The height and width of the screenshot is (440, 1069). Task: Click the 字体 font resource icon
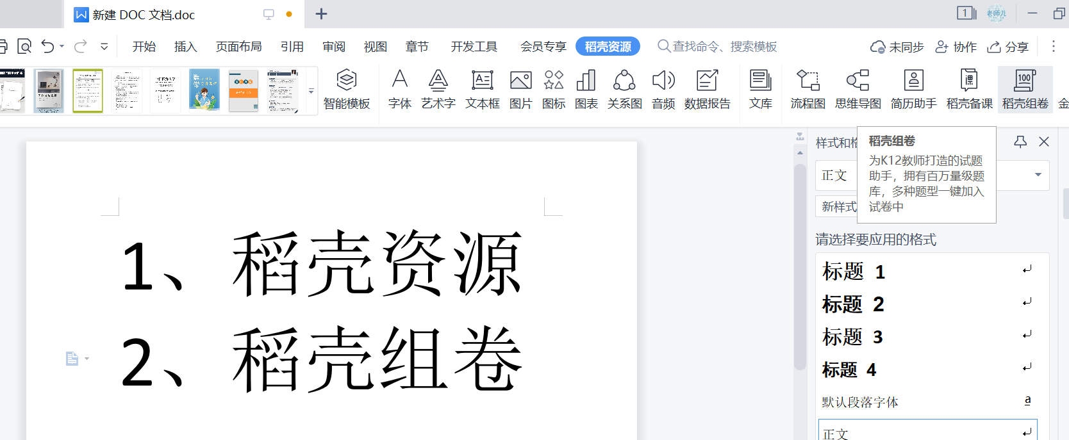(399, 90)
